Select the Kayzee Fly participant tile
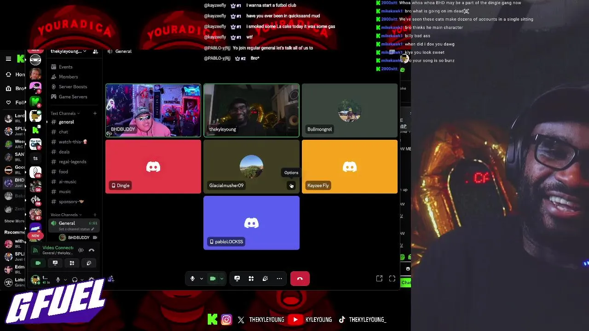The width and height of the screenshot is (589, 331). [350, 166]
